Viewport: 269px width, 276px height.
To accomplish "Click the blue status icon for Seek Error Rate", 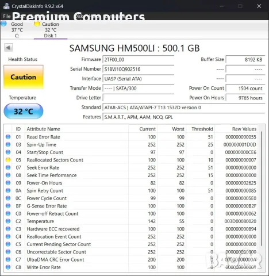I will click(x=8, y=167).
